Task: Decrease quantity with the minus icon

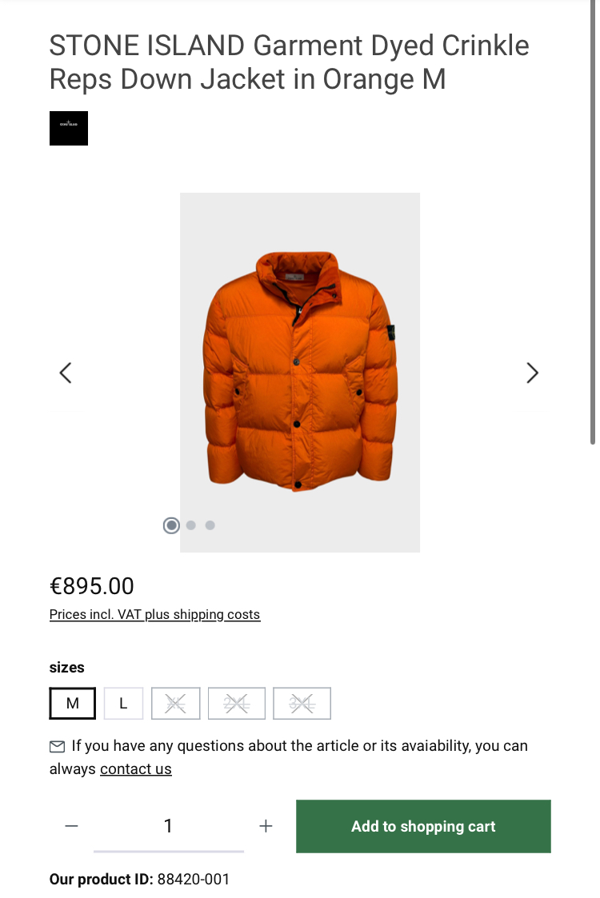Action: coord(72,826)
